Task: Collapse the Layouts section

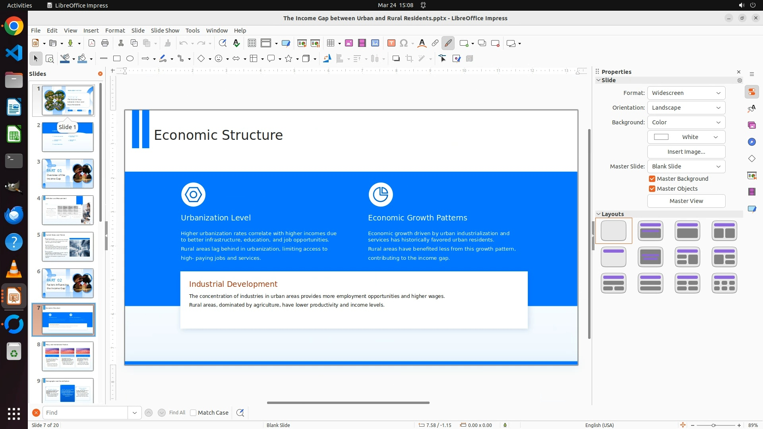Action: pos(598,214)
